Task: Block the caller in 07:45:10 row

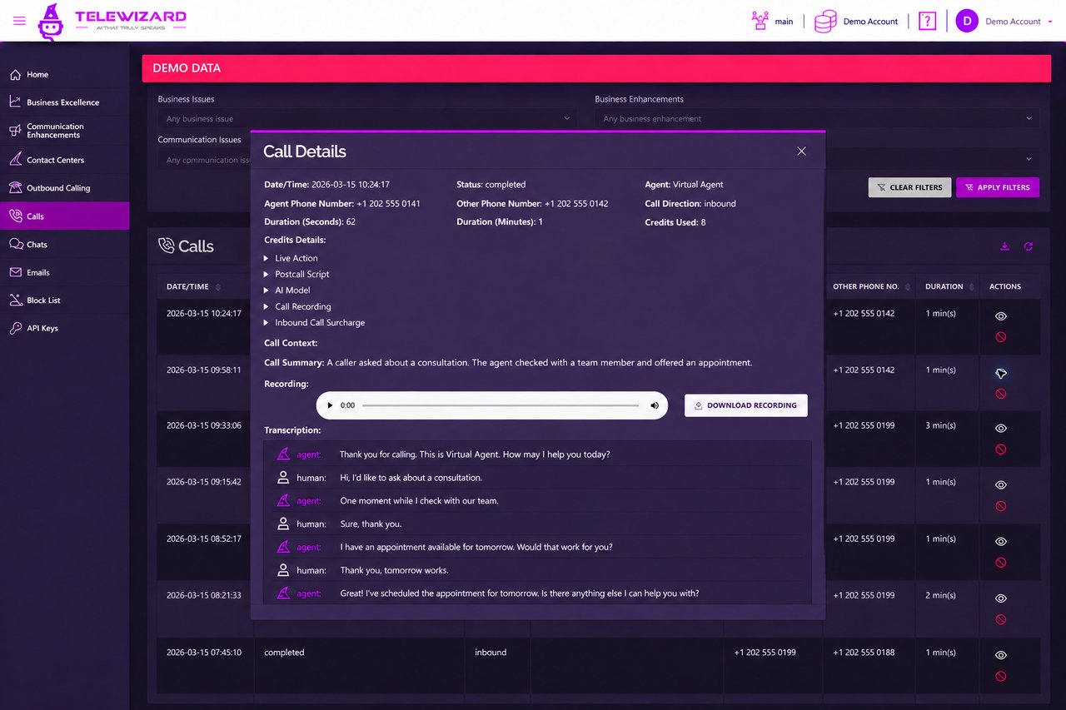Action: pos(1001,677)
